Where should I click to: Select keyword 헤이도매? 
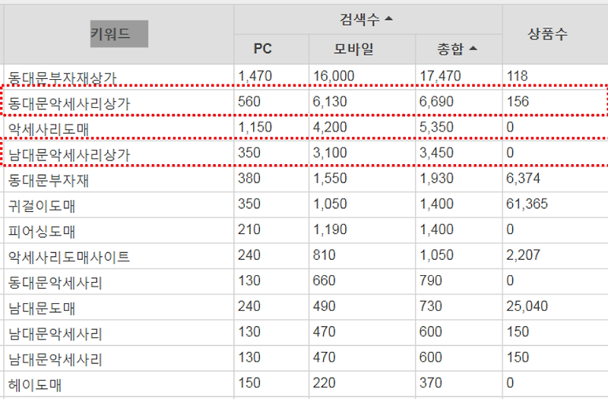[35, 385]
